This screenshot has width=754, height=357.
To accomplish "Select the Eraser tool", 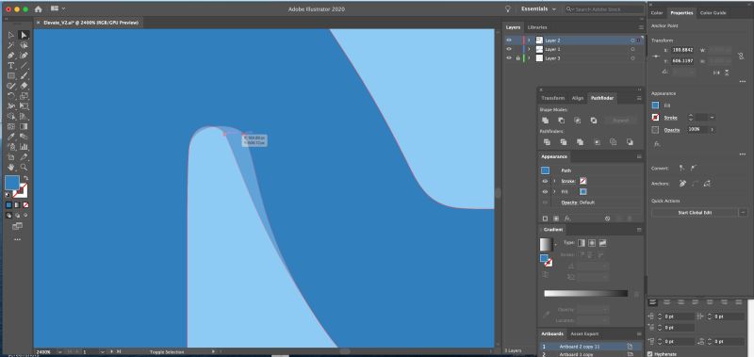I will pyautogui.click(x=24, y=86).
